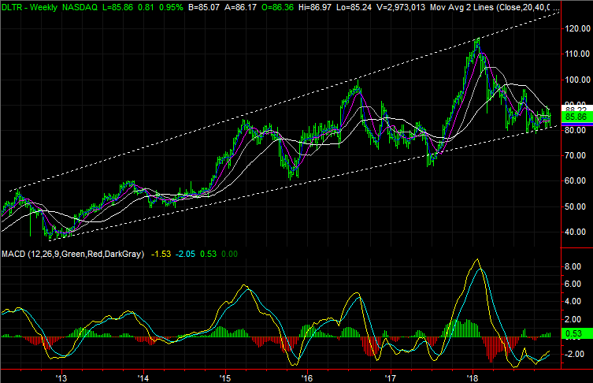Click the 4.00 MACD axis label

pos(573,302)
